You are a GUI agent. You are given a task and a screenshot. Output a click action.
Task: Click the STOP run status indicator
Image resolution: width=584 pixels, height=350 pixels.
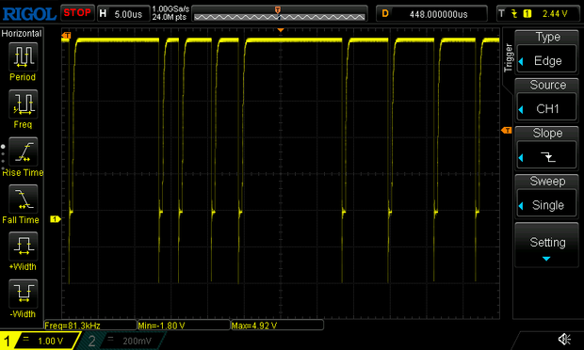coord(77,13)
